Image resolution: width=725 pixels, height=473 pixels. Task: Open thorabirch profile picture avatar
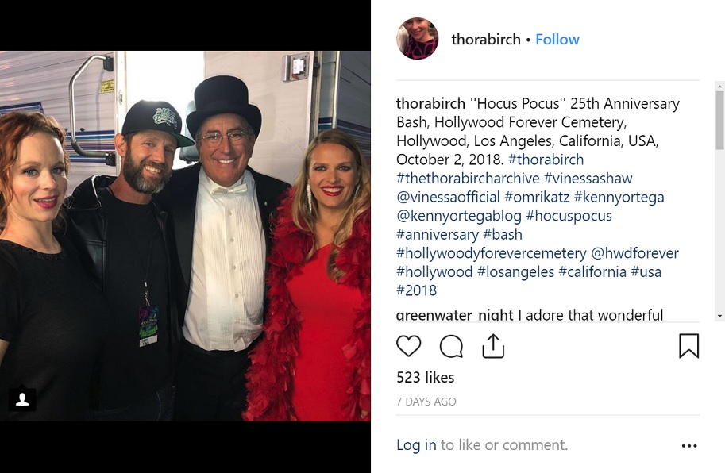pos(418,40)
